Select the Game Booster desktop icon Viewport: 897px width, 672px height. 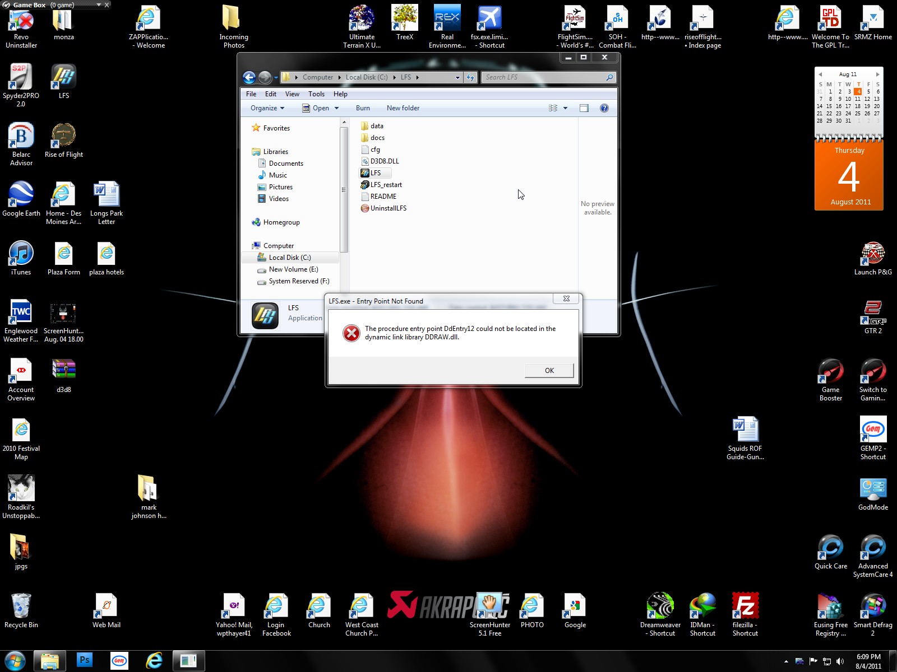(x=831, y=380)
